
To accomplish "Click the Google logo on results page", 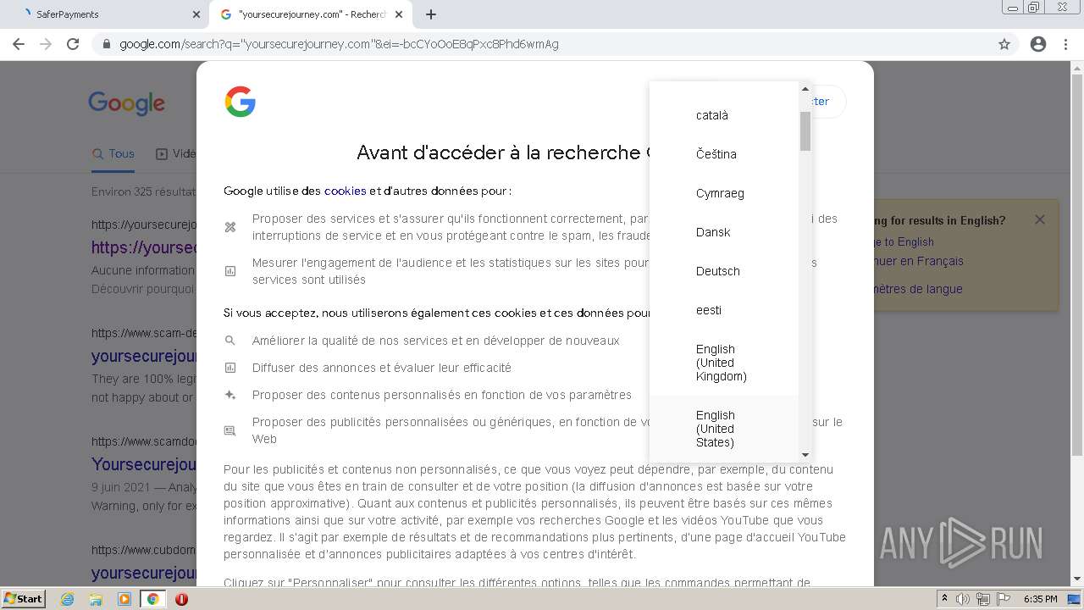I will pyautogui.click(x=127, y=104).
